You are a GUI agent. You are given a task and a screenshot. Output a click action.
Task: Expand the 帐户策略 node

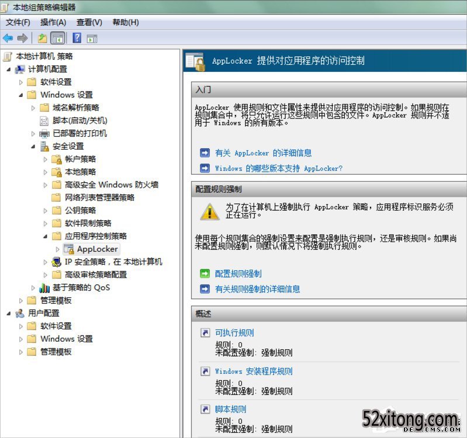click(45, 159)
